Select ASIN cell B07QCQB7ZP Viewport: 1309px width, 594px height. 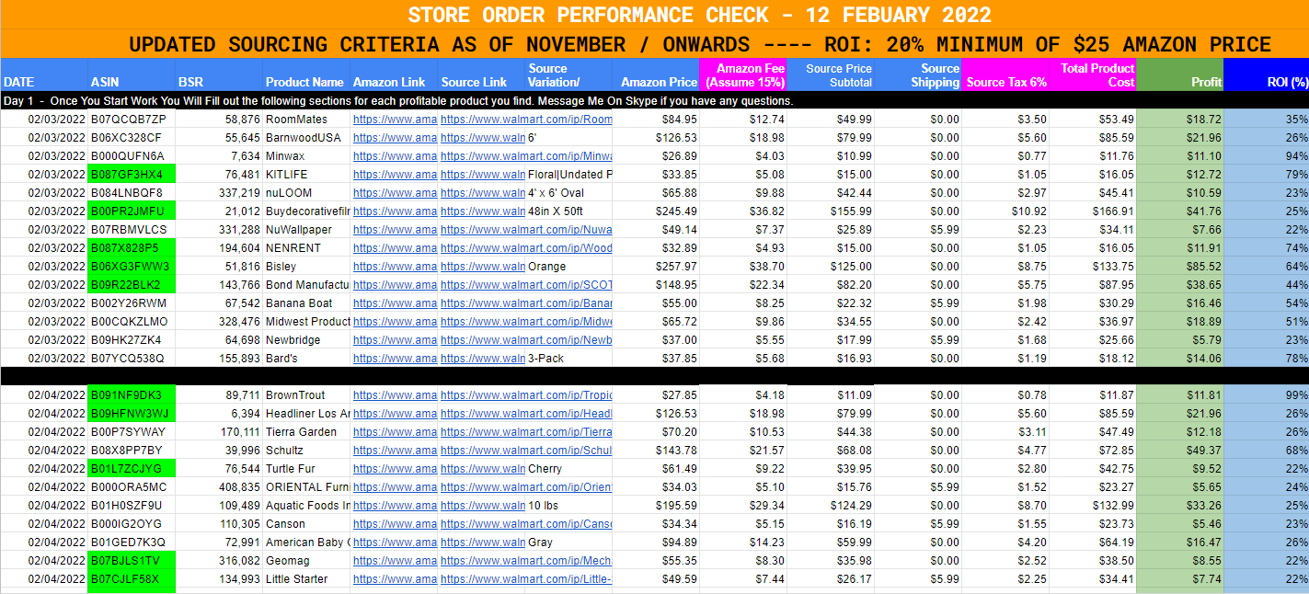(x=132, y=119)
